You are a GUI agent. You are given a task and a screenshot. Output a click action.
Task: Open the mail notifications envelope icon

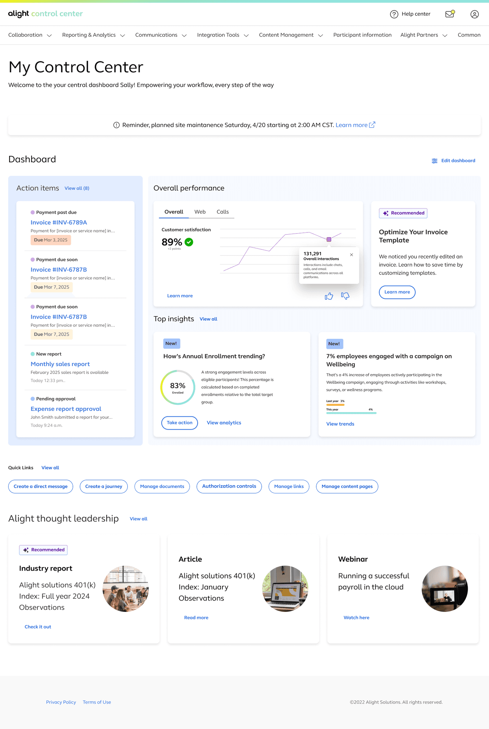pos(450,14)
